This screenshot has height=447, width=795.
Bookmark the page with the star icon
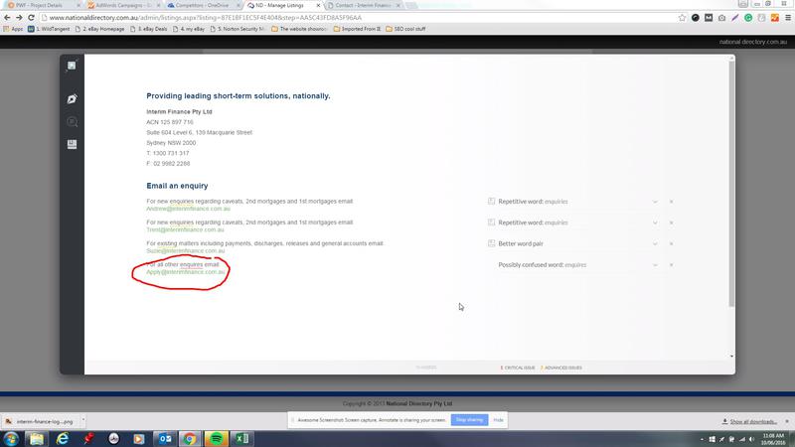tap(682, 18)
